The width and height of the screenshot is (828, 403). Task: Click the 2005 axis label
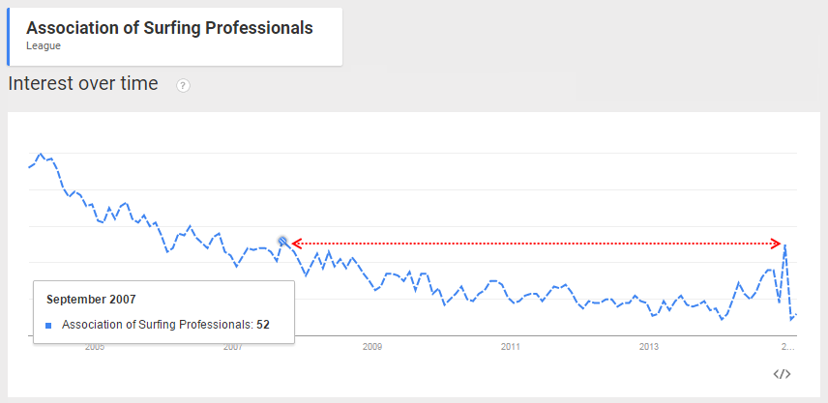(x=95, y=347)
